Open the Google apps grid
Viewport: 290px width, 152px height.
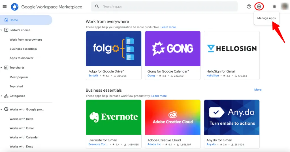[274, 6]
